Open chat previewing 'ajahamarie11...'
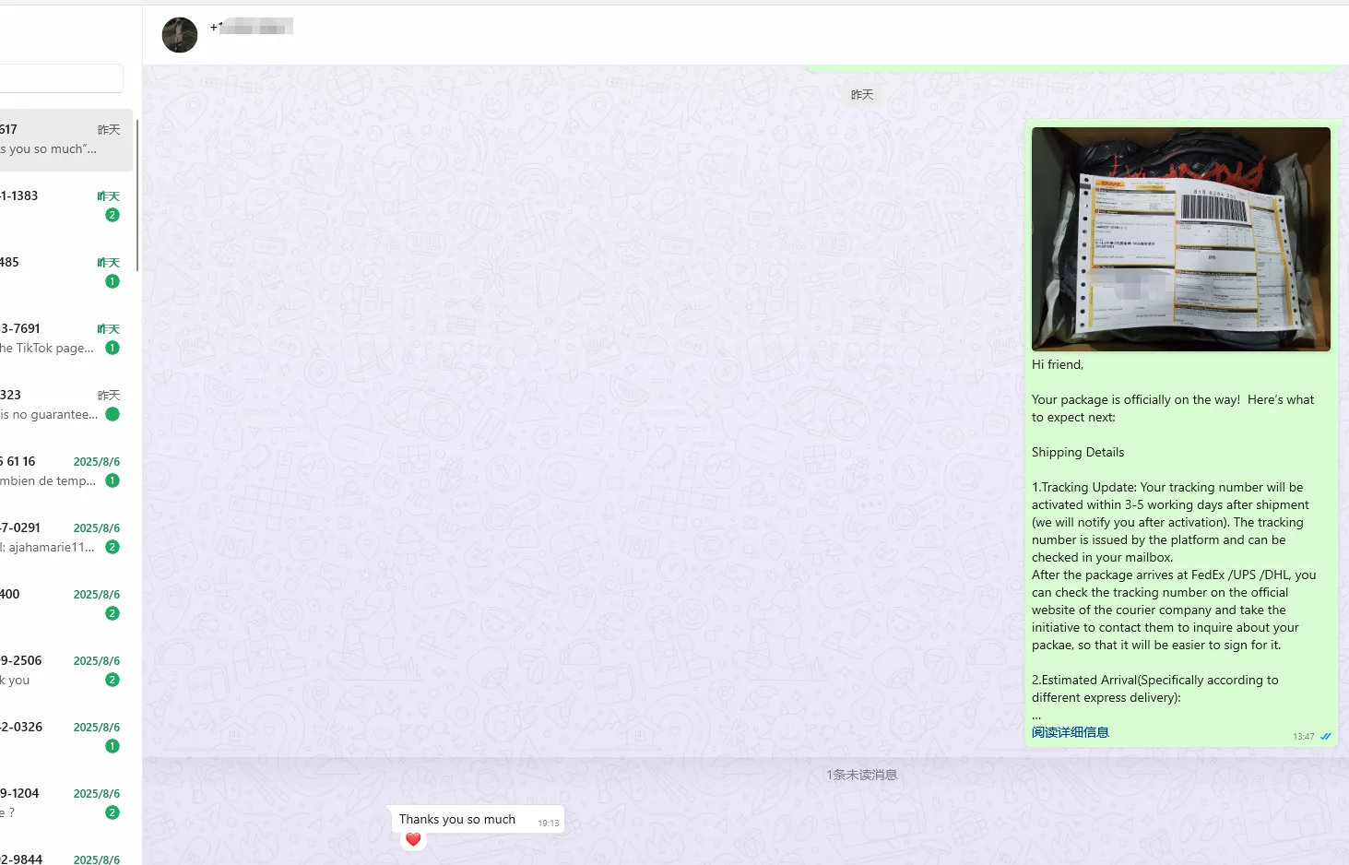This screenshot has width=1349, height=865. [x=55, y=538]
